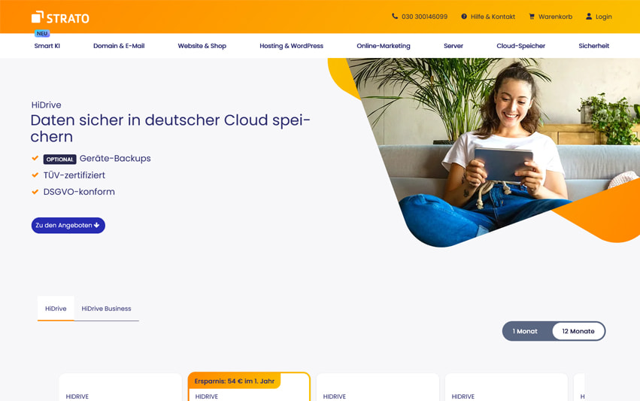Open the Smart KI menu
The height and width of the screenshot is (401, 640).
click(47, 46)
